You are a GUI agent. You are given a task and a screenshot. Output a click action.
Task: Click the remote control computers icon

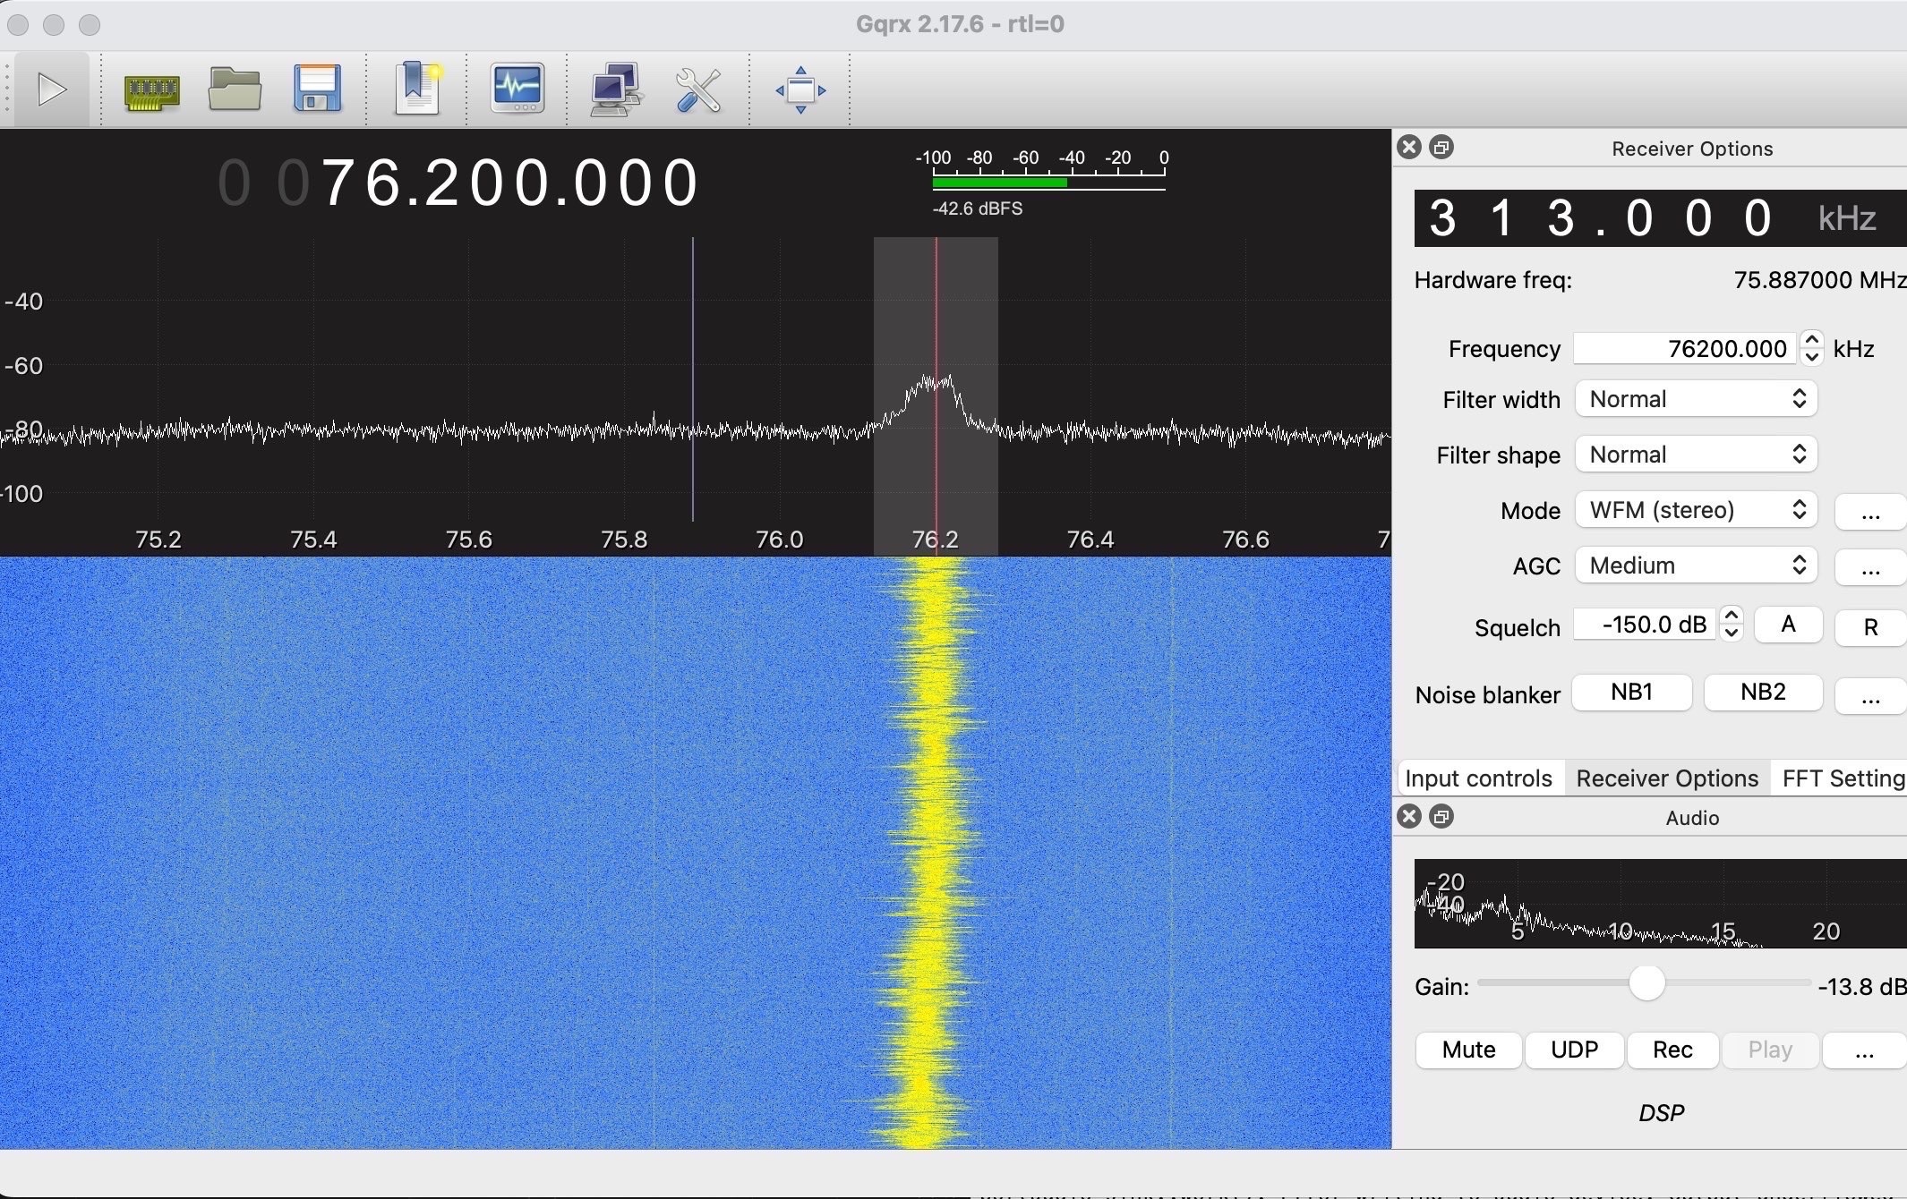[615, 89]
